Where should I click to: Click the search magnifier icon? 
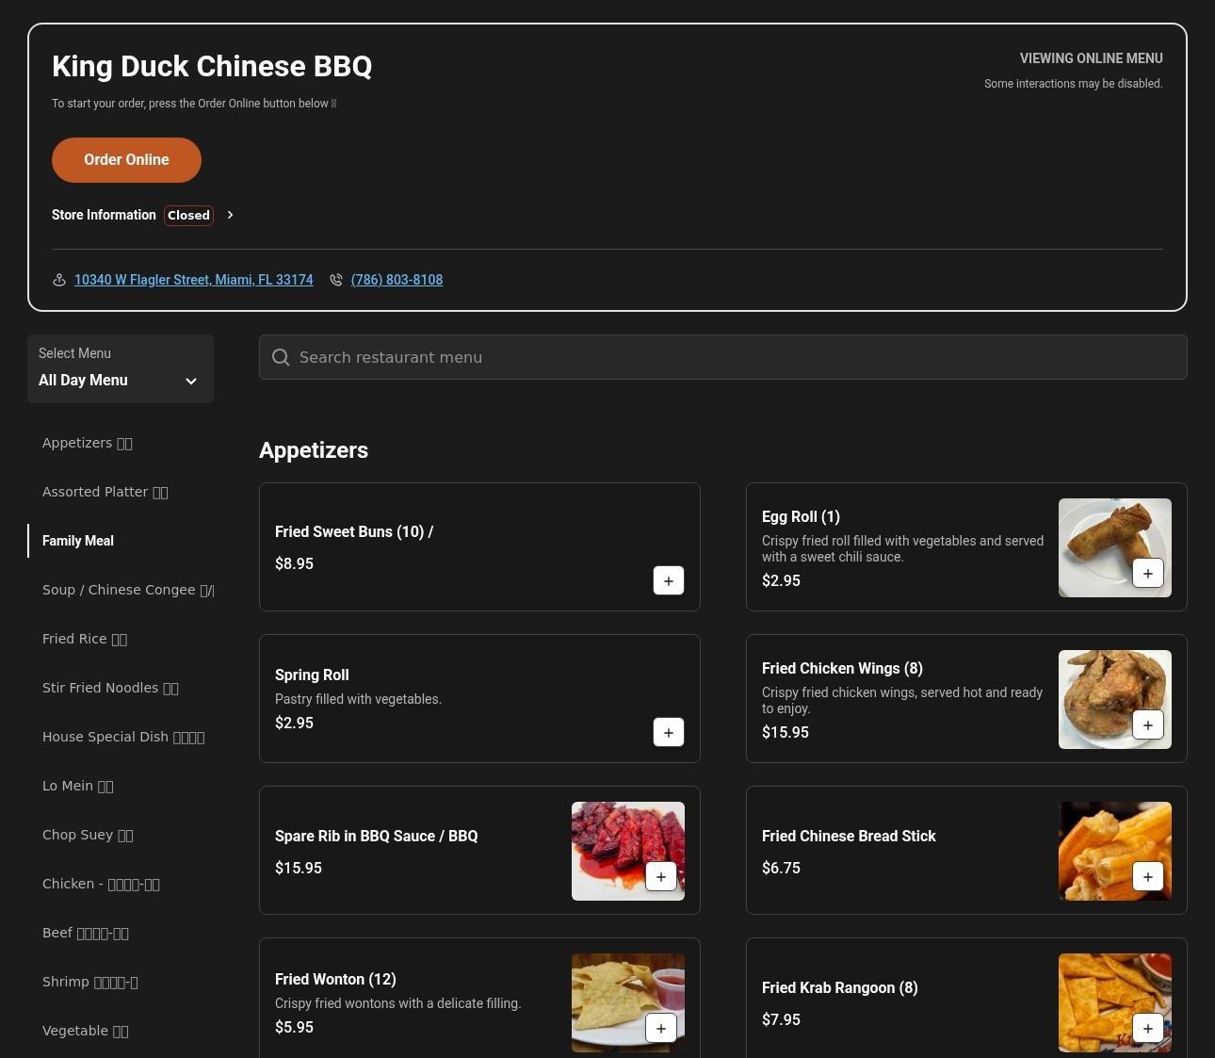tap(281, 357)
